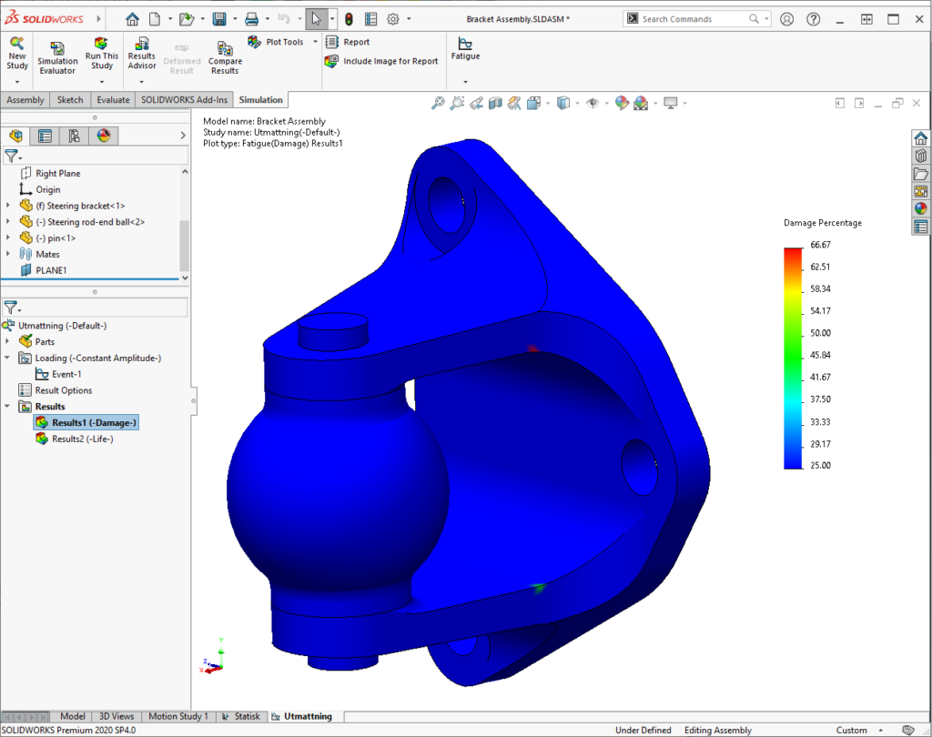Click the Fatigue plot icon
This screenshot has height=737, width=932.
465,44
